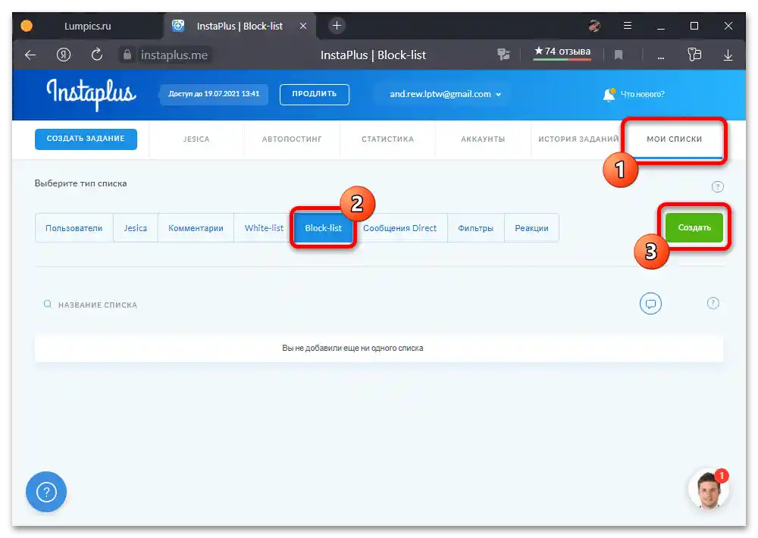Click the Instaplus logo
This screenshot has width=758, height=538.
point(92,94)
